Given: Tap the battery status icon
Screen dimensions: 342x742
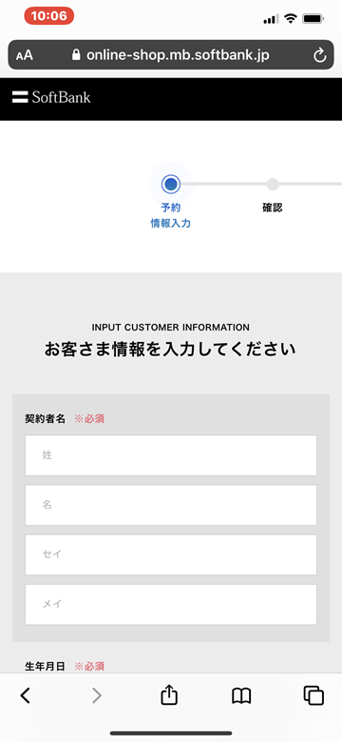Looking at the screenshot, I should 313,19.
